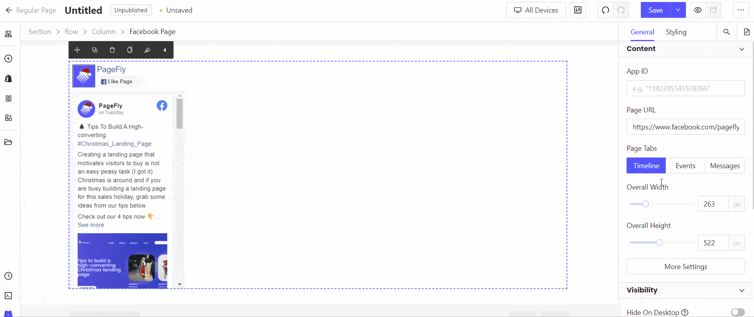
Task: Open More Settings
Action: tap(686, 266)
